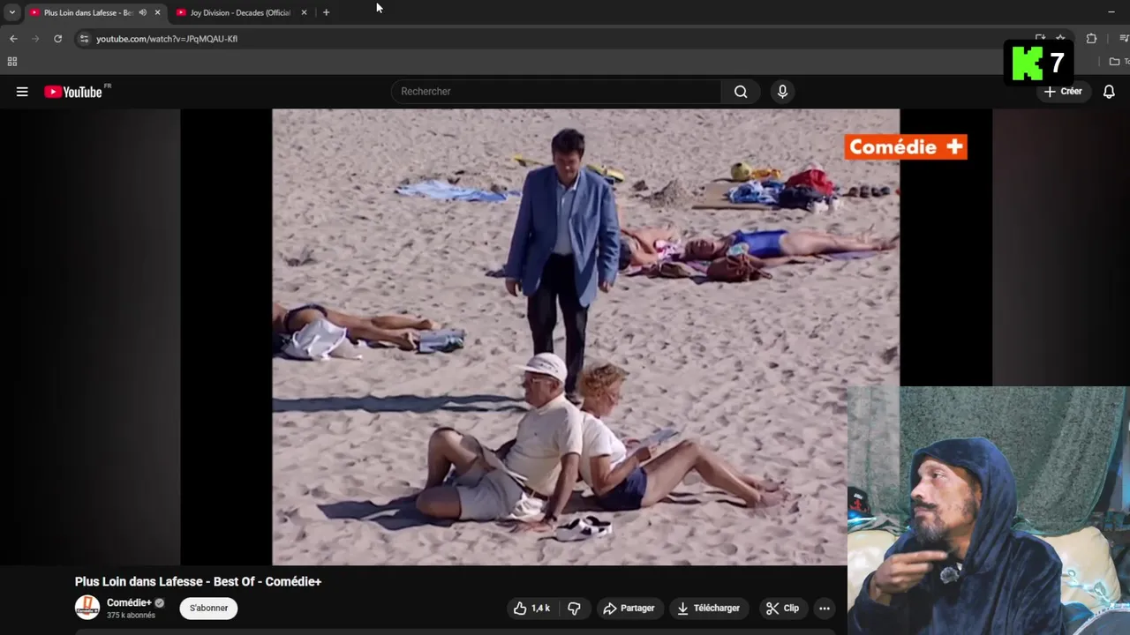Viewport: 1130px width, 635px height.
Task: Subscribe with the S'abonner button
Action: 208,609
